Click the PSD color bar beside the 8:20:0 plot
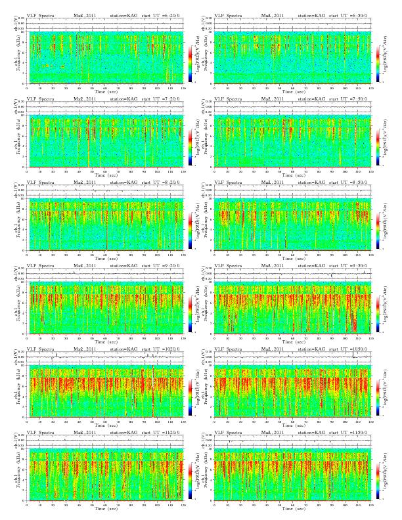The width and height of the screenshot is (402, 520). 190,230
